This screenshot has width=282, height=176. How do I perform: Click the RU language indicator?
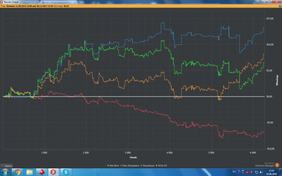click(234, 172)
